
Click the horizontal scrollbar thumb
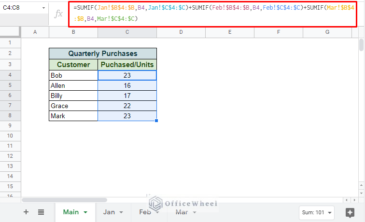64,200
